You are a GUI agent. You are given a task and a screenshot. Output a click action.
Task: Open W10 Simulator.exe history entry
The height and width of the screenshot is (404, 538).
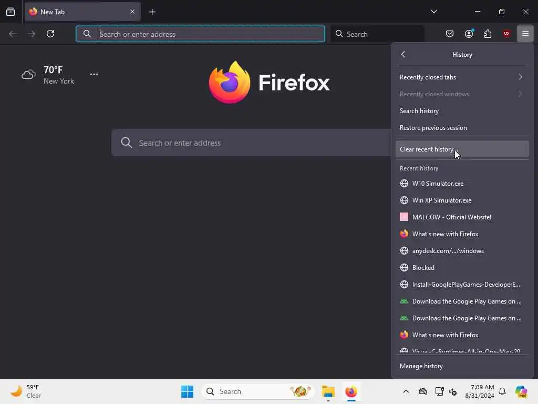(462, 184)
